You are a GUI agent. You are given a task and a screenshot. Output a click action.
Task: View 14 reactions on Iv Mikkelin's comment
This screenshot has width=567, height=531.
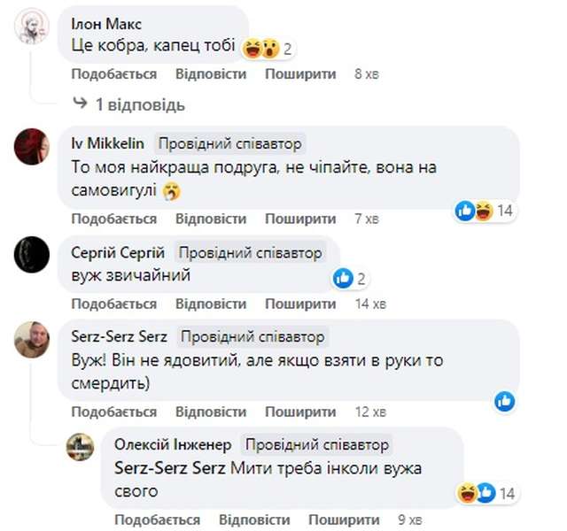(485, 211)
